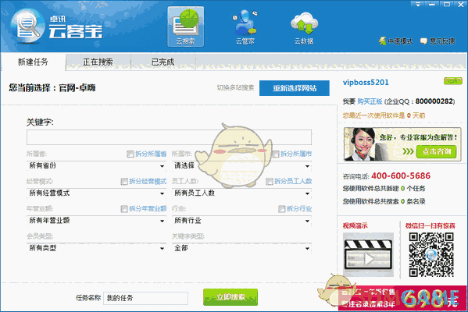Click the promotional banner at bottom right

coord(402,298)
